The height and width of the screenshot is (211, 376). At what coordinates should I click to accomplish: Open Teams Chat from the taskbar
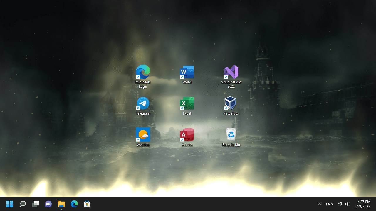tap(48, 204)
